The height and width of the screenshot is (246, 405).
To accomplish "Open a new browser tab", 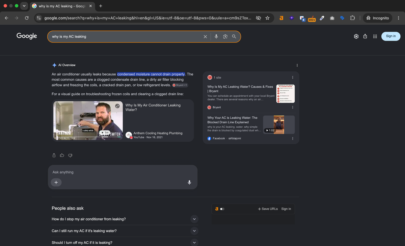I will point(101,6).
